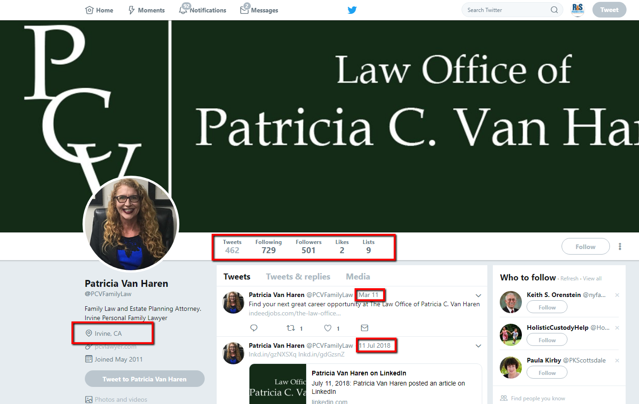The width and height of the screenshot is (639, 404).
Task: Click the @PCVFamilyLaw handle under profile name
Action: (x=108, y=294)
